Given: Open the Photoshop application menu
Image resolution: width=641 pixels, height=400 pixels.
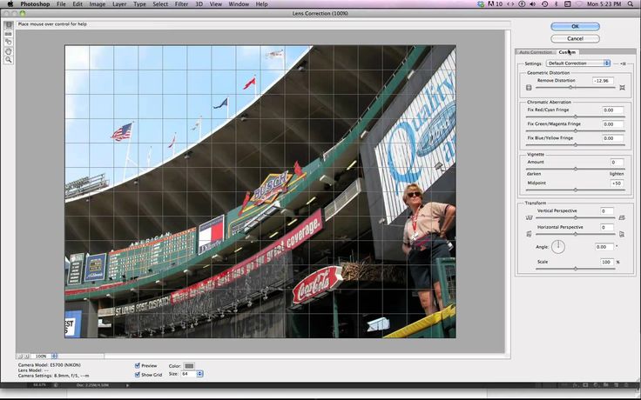Looking at the screenshot, I should [35, 4].
